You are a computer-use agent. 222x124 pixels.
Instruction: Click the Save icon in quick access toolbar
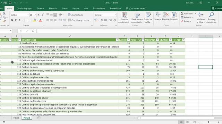point(10,3)
